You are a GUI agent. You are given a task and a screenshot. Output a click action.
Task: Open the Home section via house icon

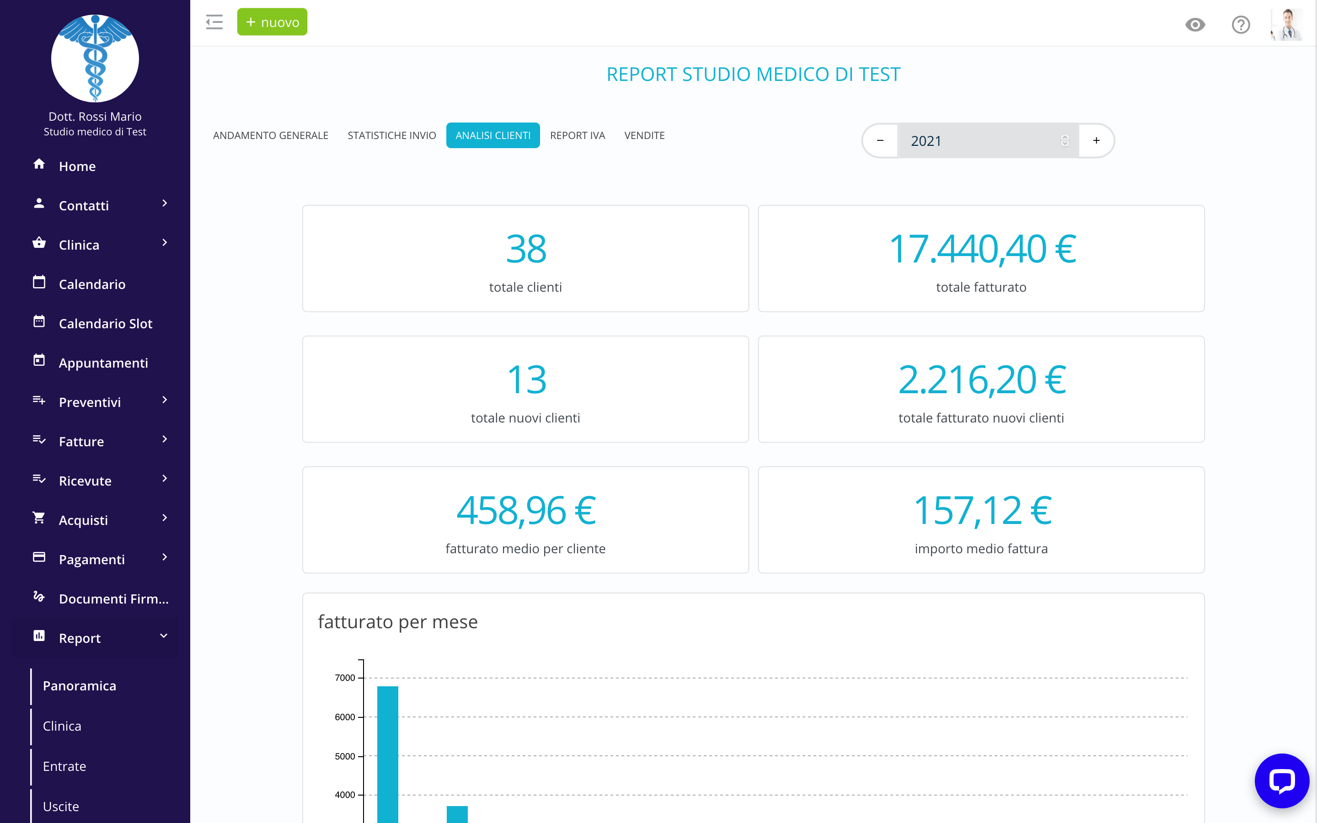point(38,165)
